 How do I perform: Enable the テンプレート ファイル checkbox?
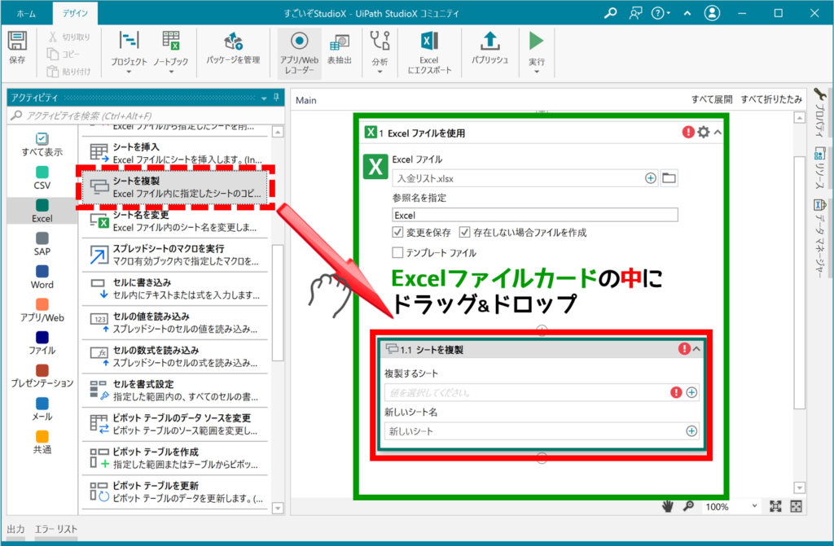[x=397, y=252]
